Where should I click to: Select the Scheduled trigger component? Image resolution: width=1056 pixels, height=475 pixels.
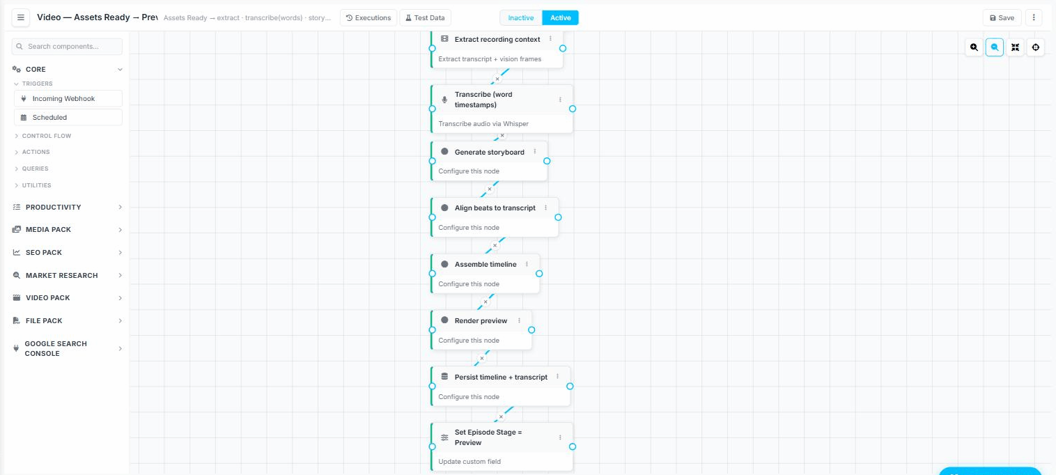pos(68,118)
